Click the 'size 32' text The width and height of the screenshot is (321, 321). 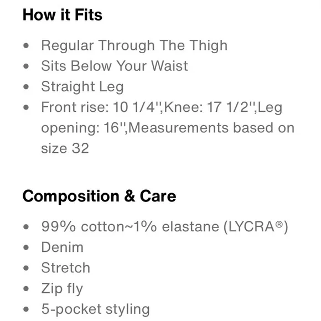click(x=65, y=148)
